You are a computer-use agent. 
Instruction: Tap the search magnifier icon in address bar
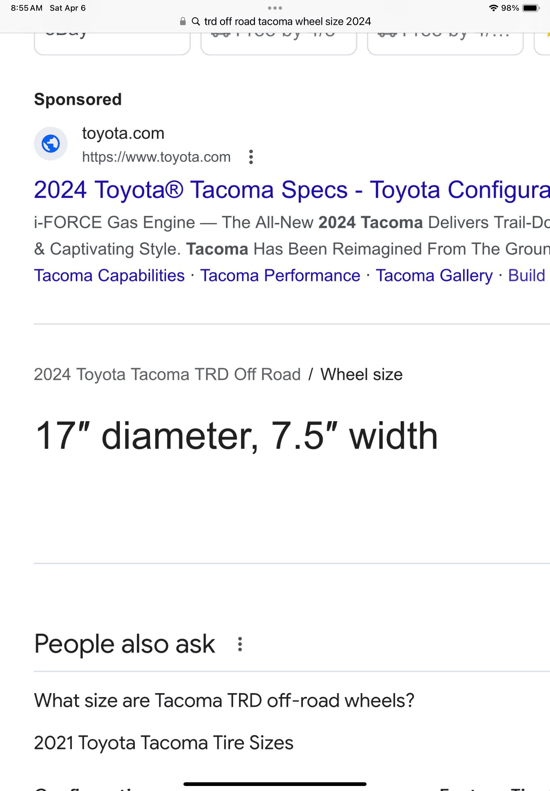196,21
